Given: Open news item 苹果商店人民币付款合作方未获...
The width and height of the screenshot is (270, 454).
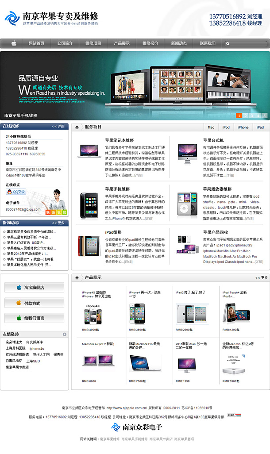Looking at the screenshot, I should coord(31,248).
